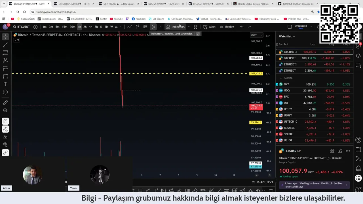Viewport: 363px width, 204px height.
Task: Select RUSSELL in the watchlist
Action: tap(314, 128)
